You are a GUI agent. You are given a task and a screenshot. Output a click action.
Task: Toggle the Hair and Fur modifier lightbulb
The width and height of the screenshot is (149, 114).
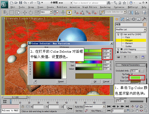118,34
